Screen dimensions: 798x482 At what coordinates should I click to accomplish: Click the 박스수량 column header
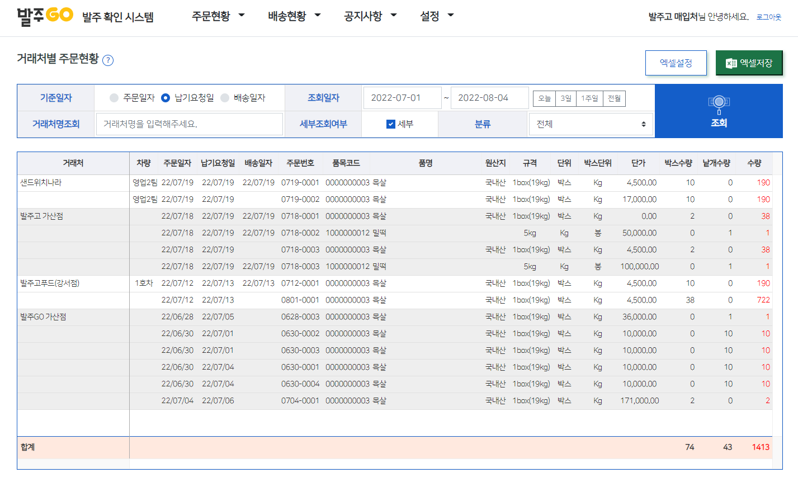[678, 163]
